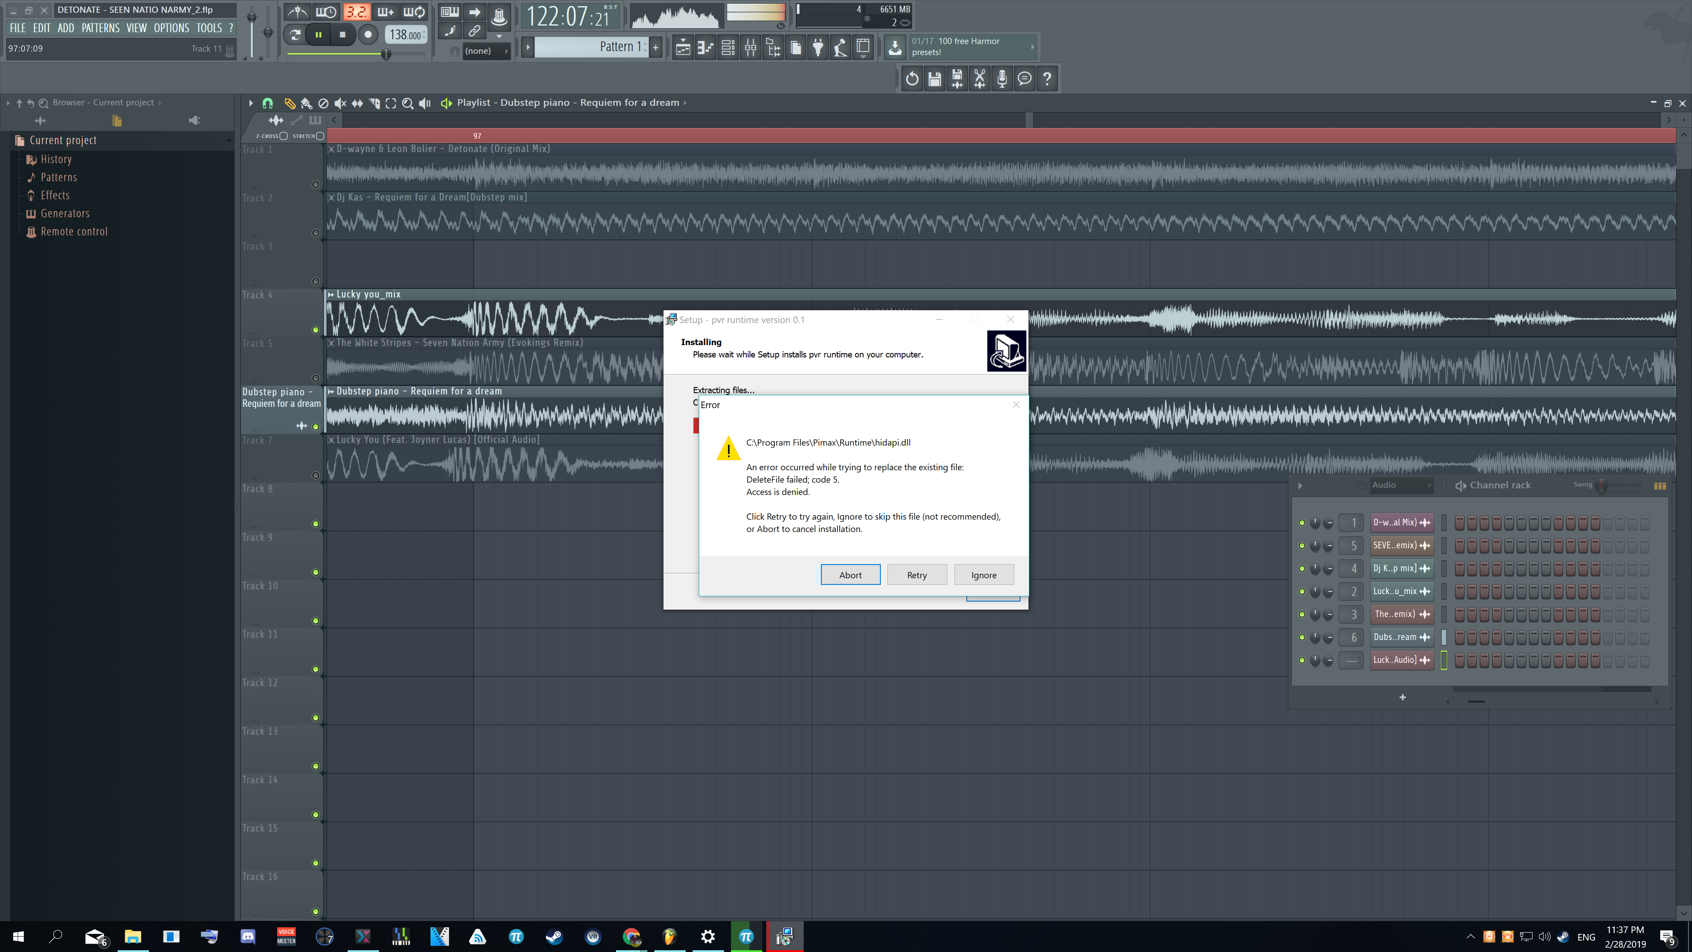Open the ADD menu

(x=66, y=28)
